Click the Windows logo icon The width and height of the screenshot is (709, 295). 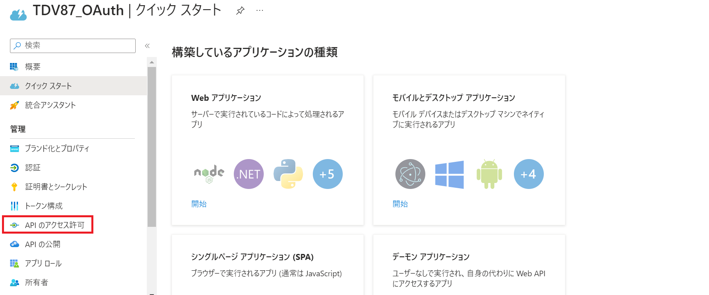click(450, 174)
